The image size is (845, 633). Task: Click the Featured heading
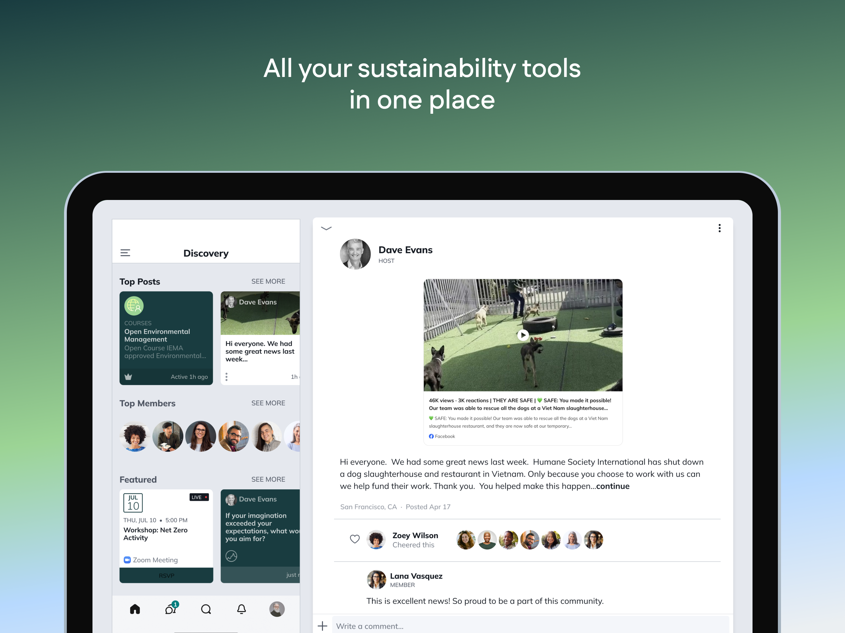tap(138, 480)
